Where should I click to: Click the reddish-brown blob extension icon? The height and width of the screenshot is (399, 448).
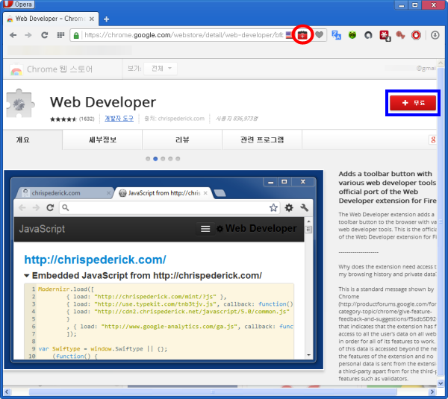400,35
